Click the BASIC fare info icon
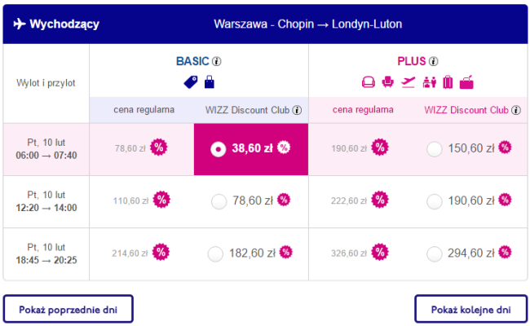Screen dimensions: 530x326 (217, 61)
